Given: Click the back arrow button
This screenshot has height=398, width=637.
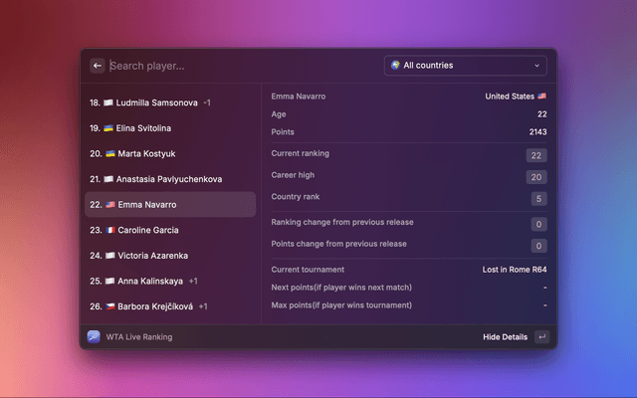Looking at the screenshot, I should point(98,66).
